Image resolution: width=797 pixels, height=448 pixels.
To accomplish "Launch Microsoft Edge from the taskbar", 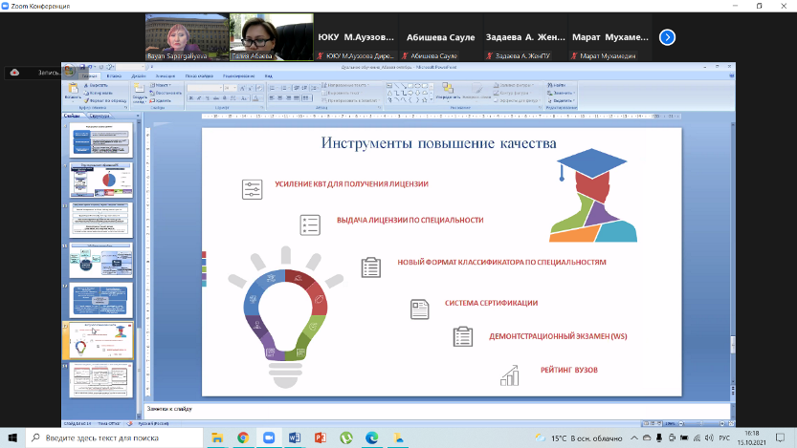I will pyautogui.click(x=372, y=437).
